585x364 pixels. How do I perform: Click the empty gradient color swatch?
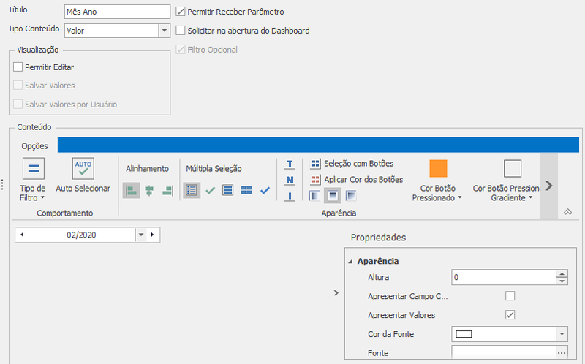pos(513,169)
